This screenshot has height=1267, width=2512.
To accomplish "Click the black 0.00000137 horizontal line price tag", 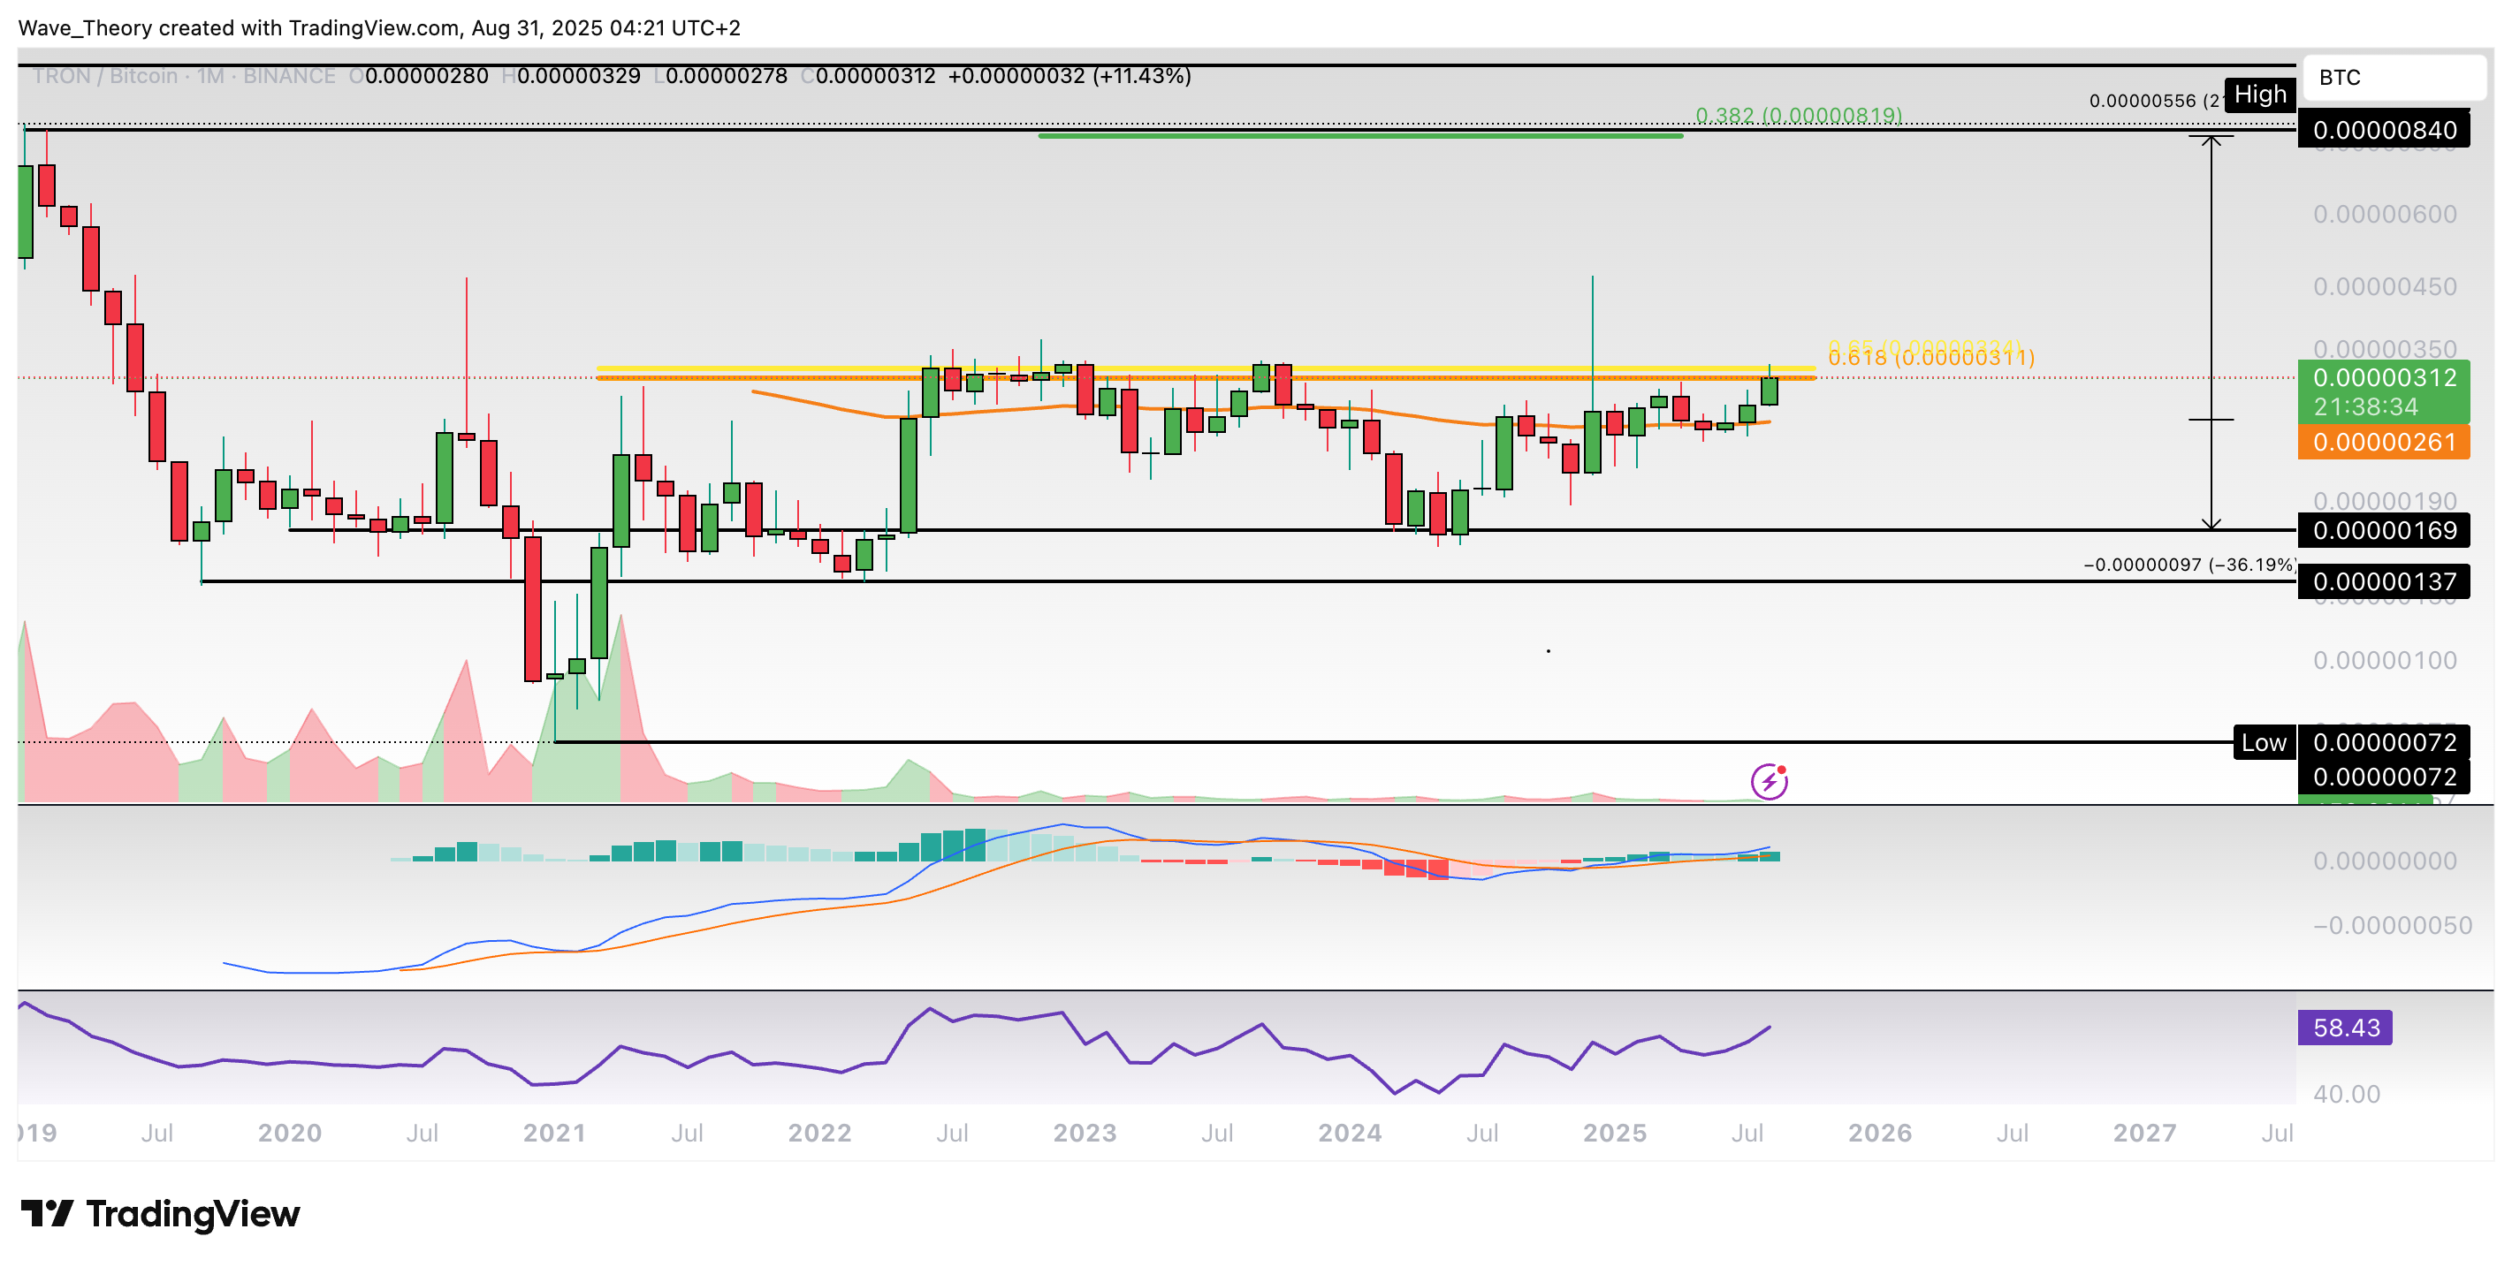I will point(2383,582).
